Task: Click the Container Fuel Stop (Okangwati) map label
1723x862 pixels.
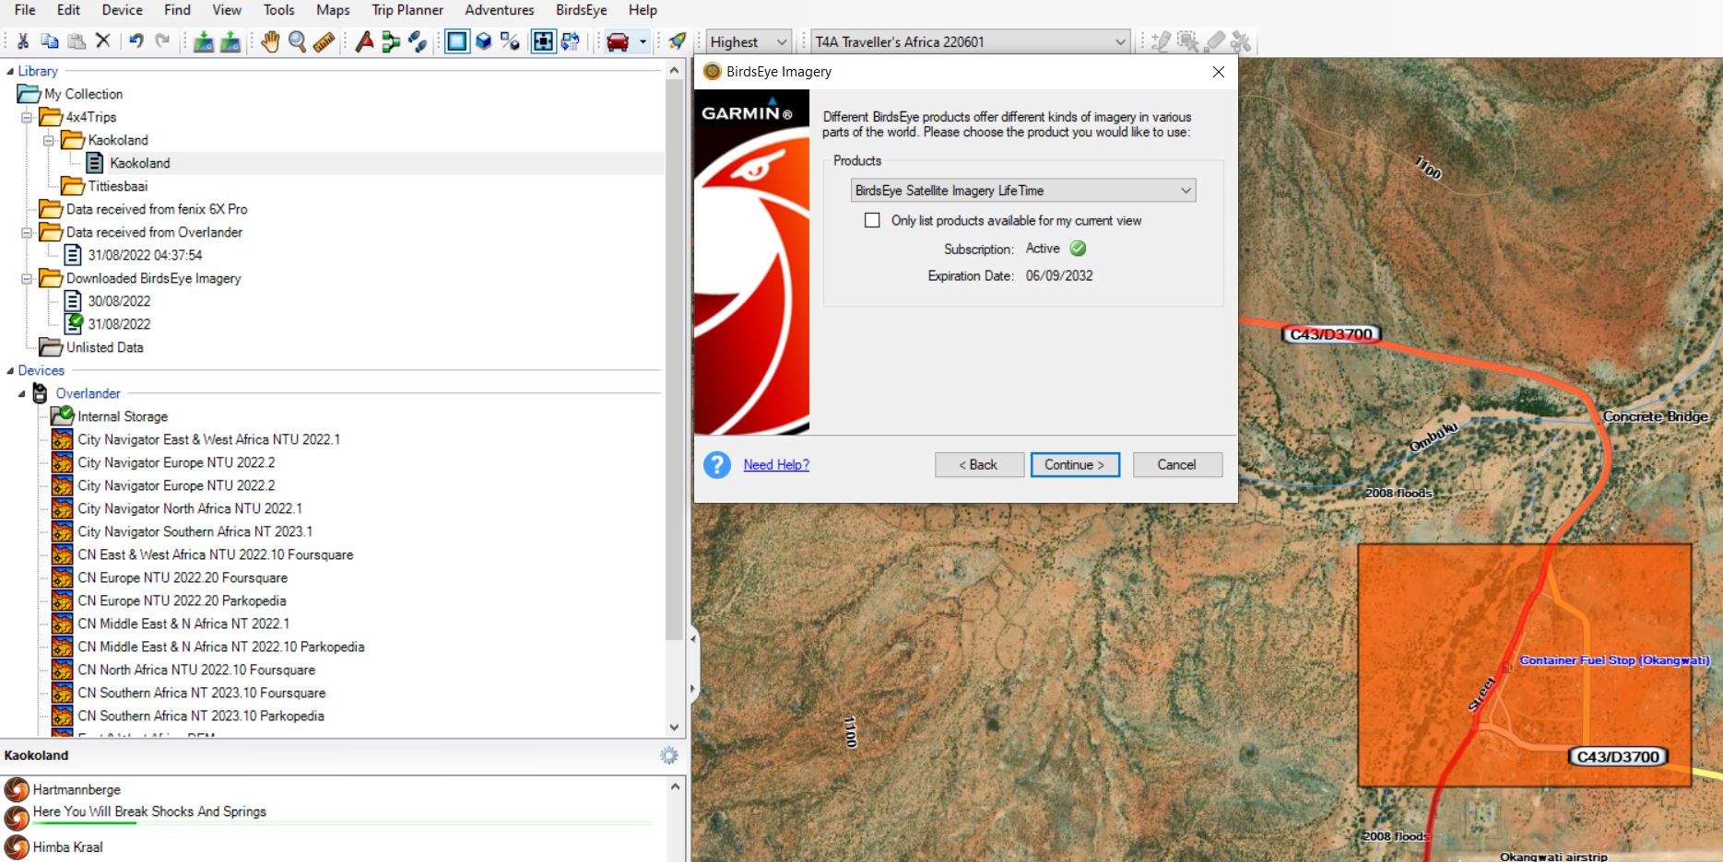Action: tap(1614, 660)
